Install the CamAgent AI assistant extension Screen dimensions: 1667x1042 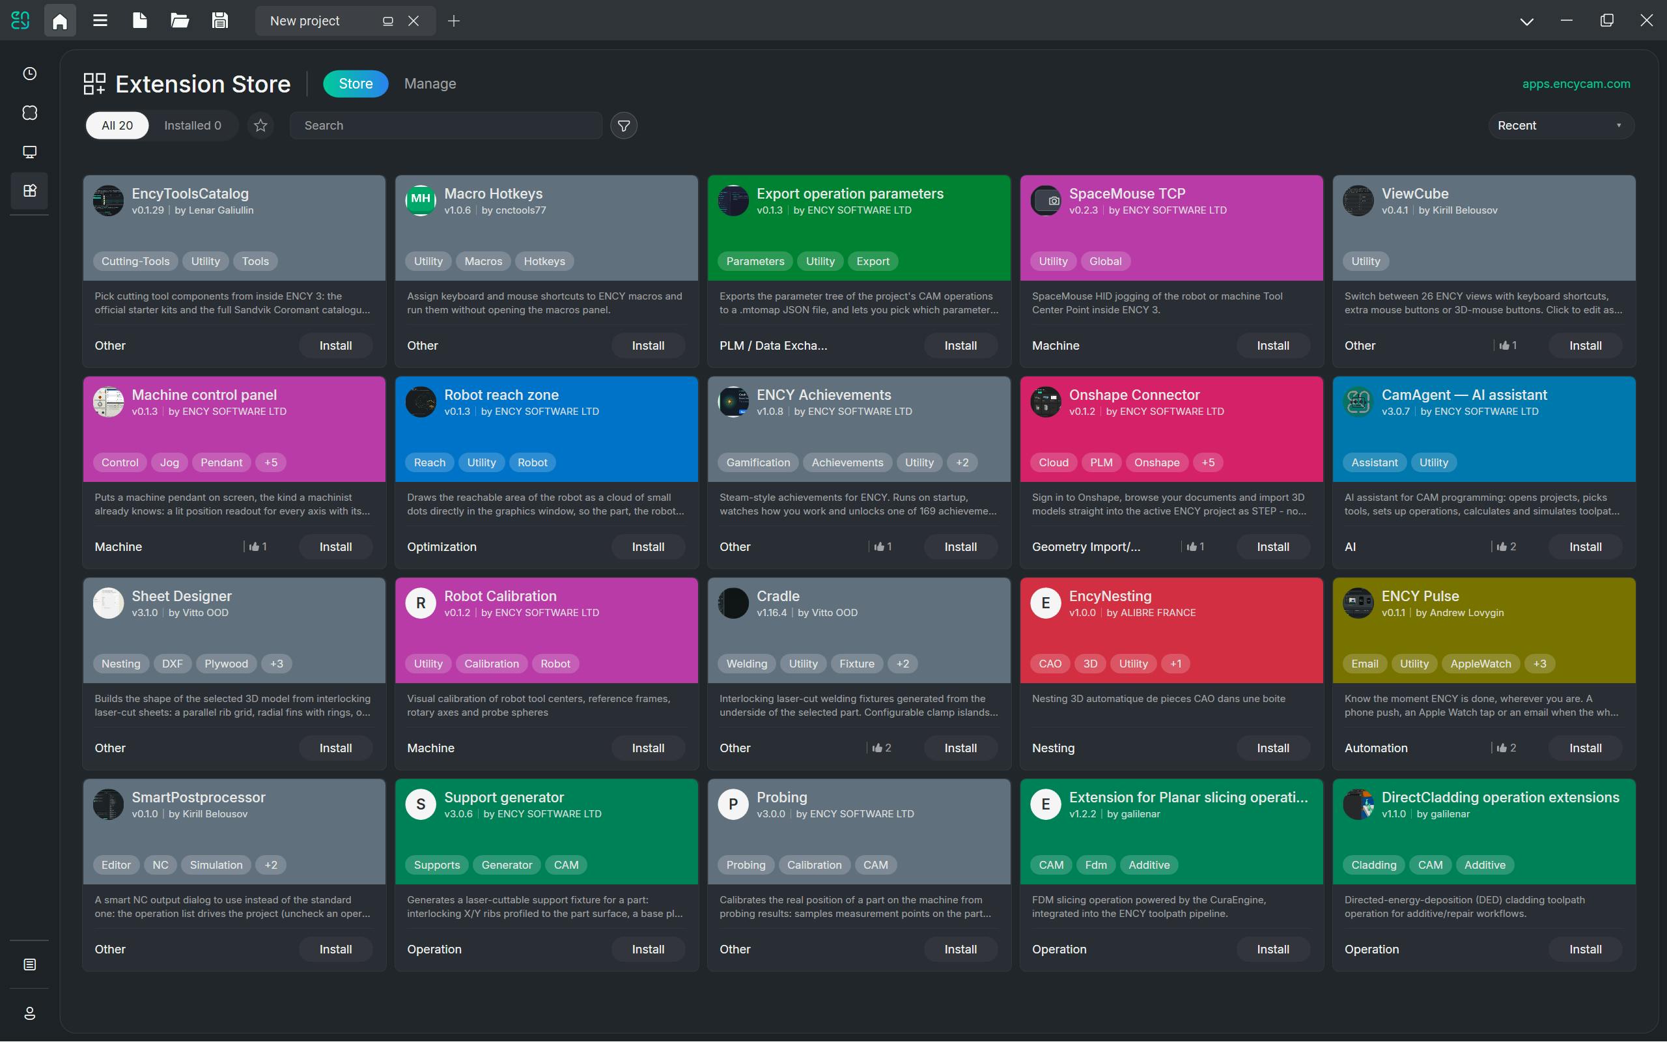click(1585, 546)
